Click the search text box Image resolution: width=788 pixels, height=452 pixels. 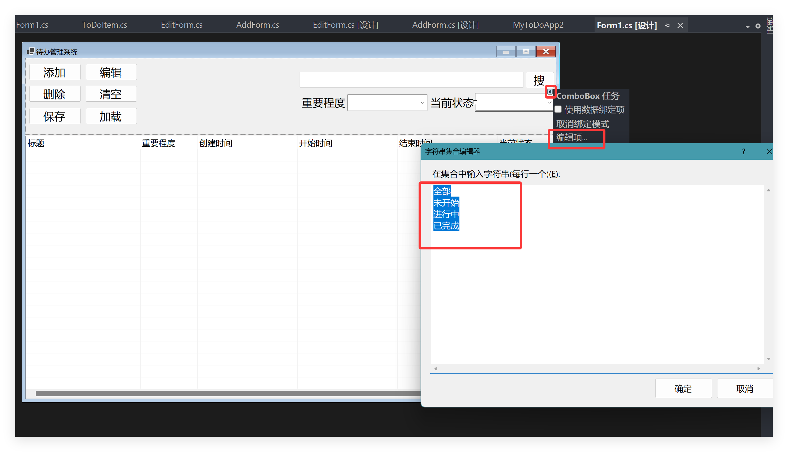411,80
